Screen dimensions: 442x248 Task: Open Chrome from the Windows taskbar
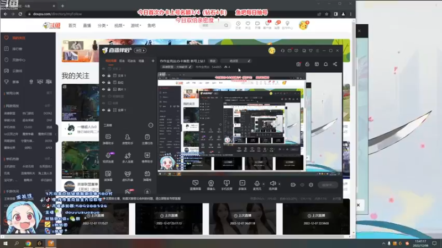coord(28,244)
